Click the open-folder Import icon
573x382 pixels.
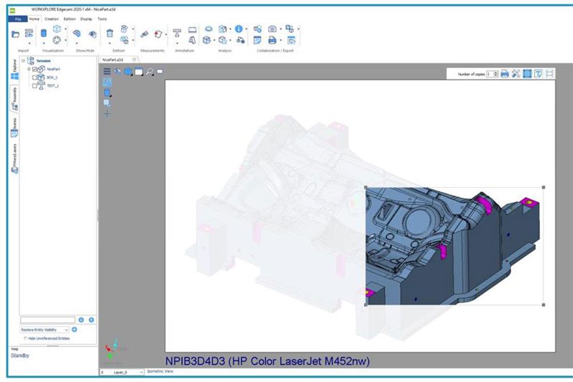(x=15, y=34)
